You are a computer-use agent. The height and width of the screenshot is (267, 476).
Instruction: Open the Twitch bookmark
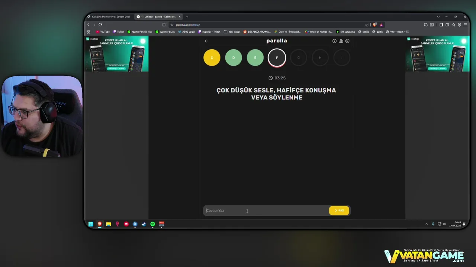click(119, 32)
